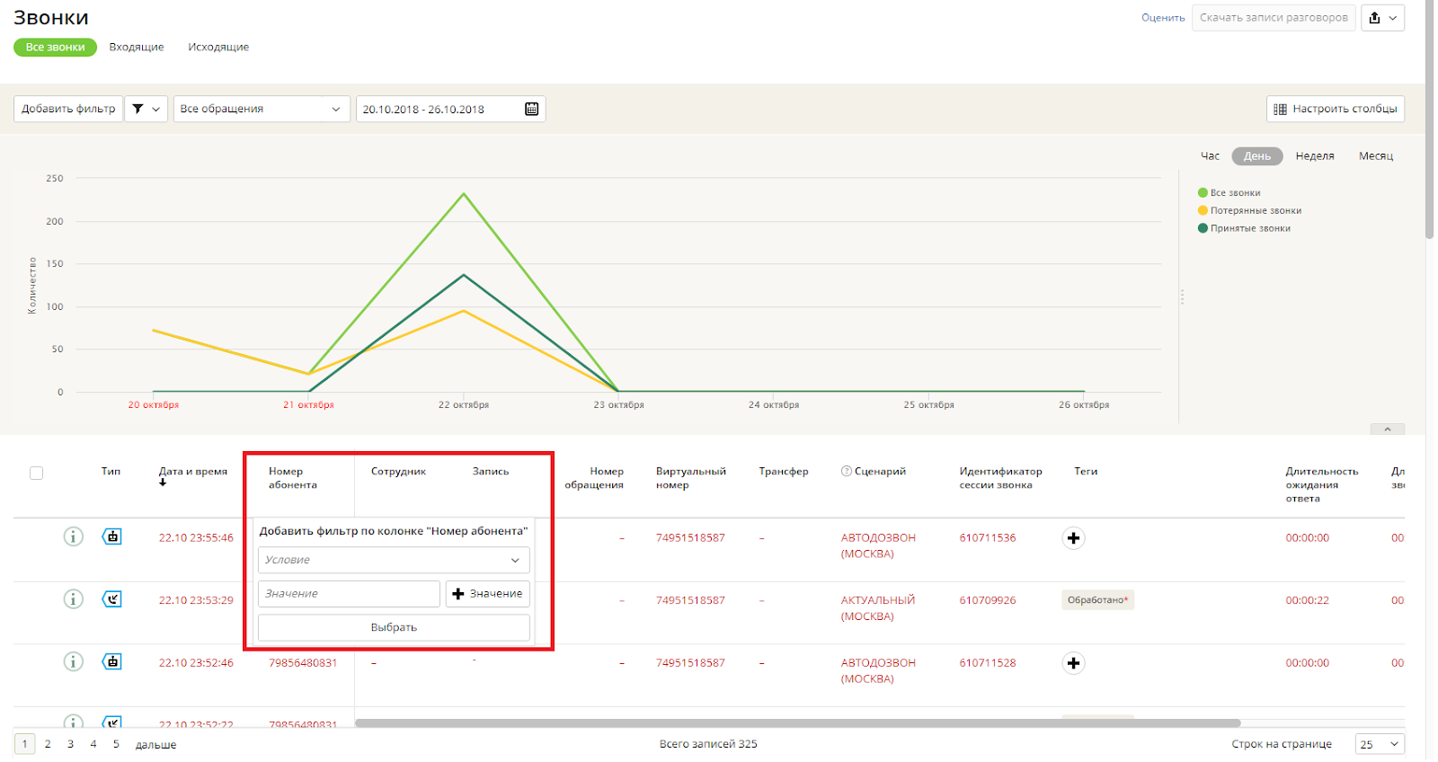1438x762 pixels.
Task: Switch to the Все звонки tab
Action: tap(55, 47)
